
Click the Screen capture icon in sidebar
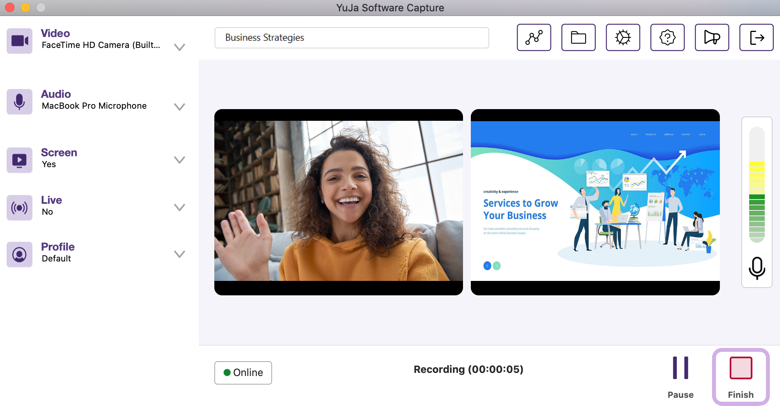pyautogui.click(x=20, y=160)
